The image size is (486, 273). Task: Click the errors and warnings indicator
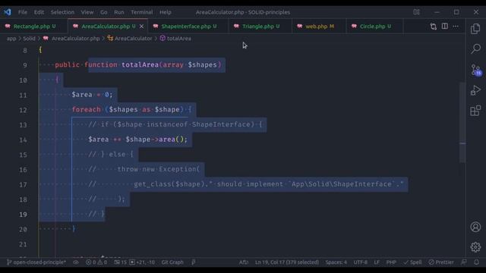[x=96, y=262]
